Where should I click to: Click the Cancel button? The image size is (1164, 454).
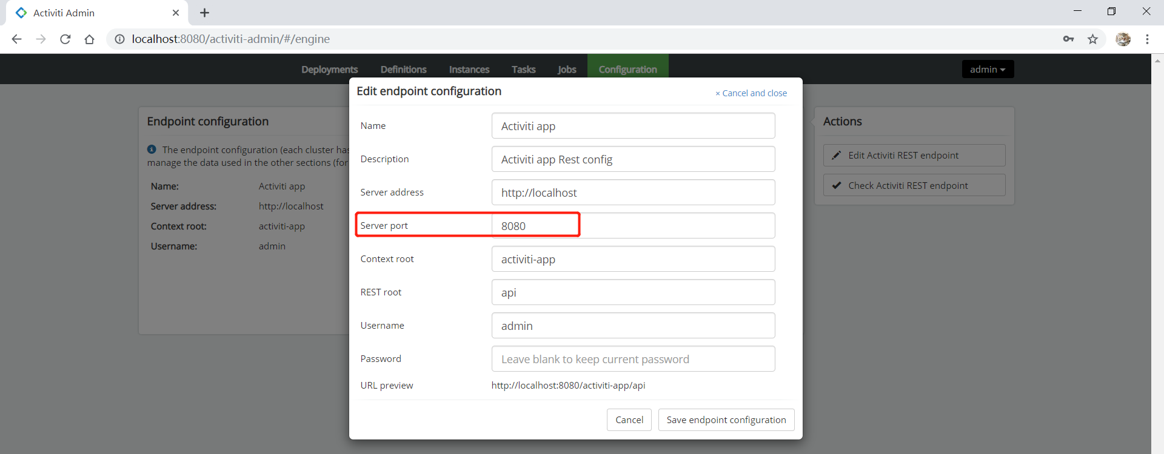(629, 419)
